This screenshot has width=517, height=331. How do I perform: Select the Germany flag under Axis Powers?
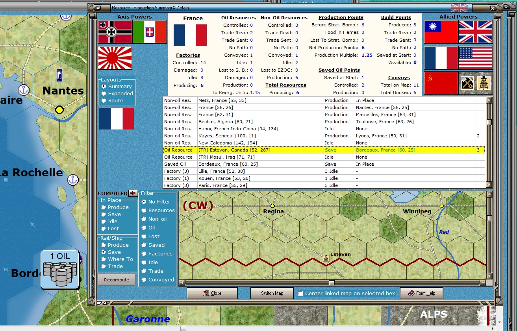pyautogui.click(x=115, y=32)
